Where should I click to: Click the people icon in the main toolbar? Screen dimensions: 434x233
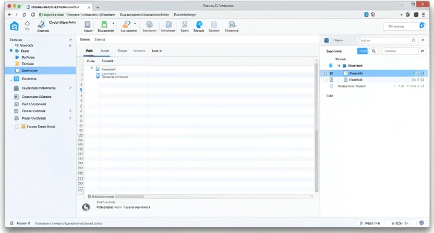tap(232, 24)
